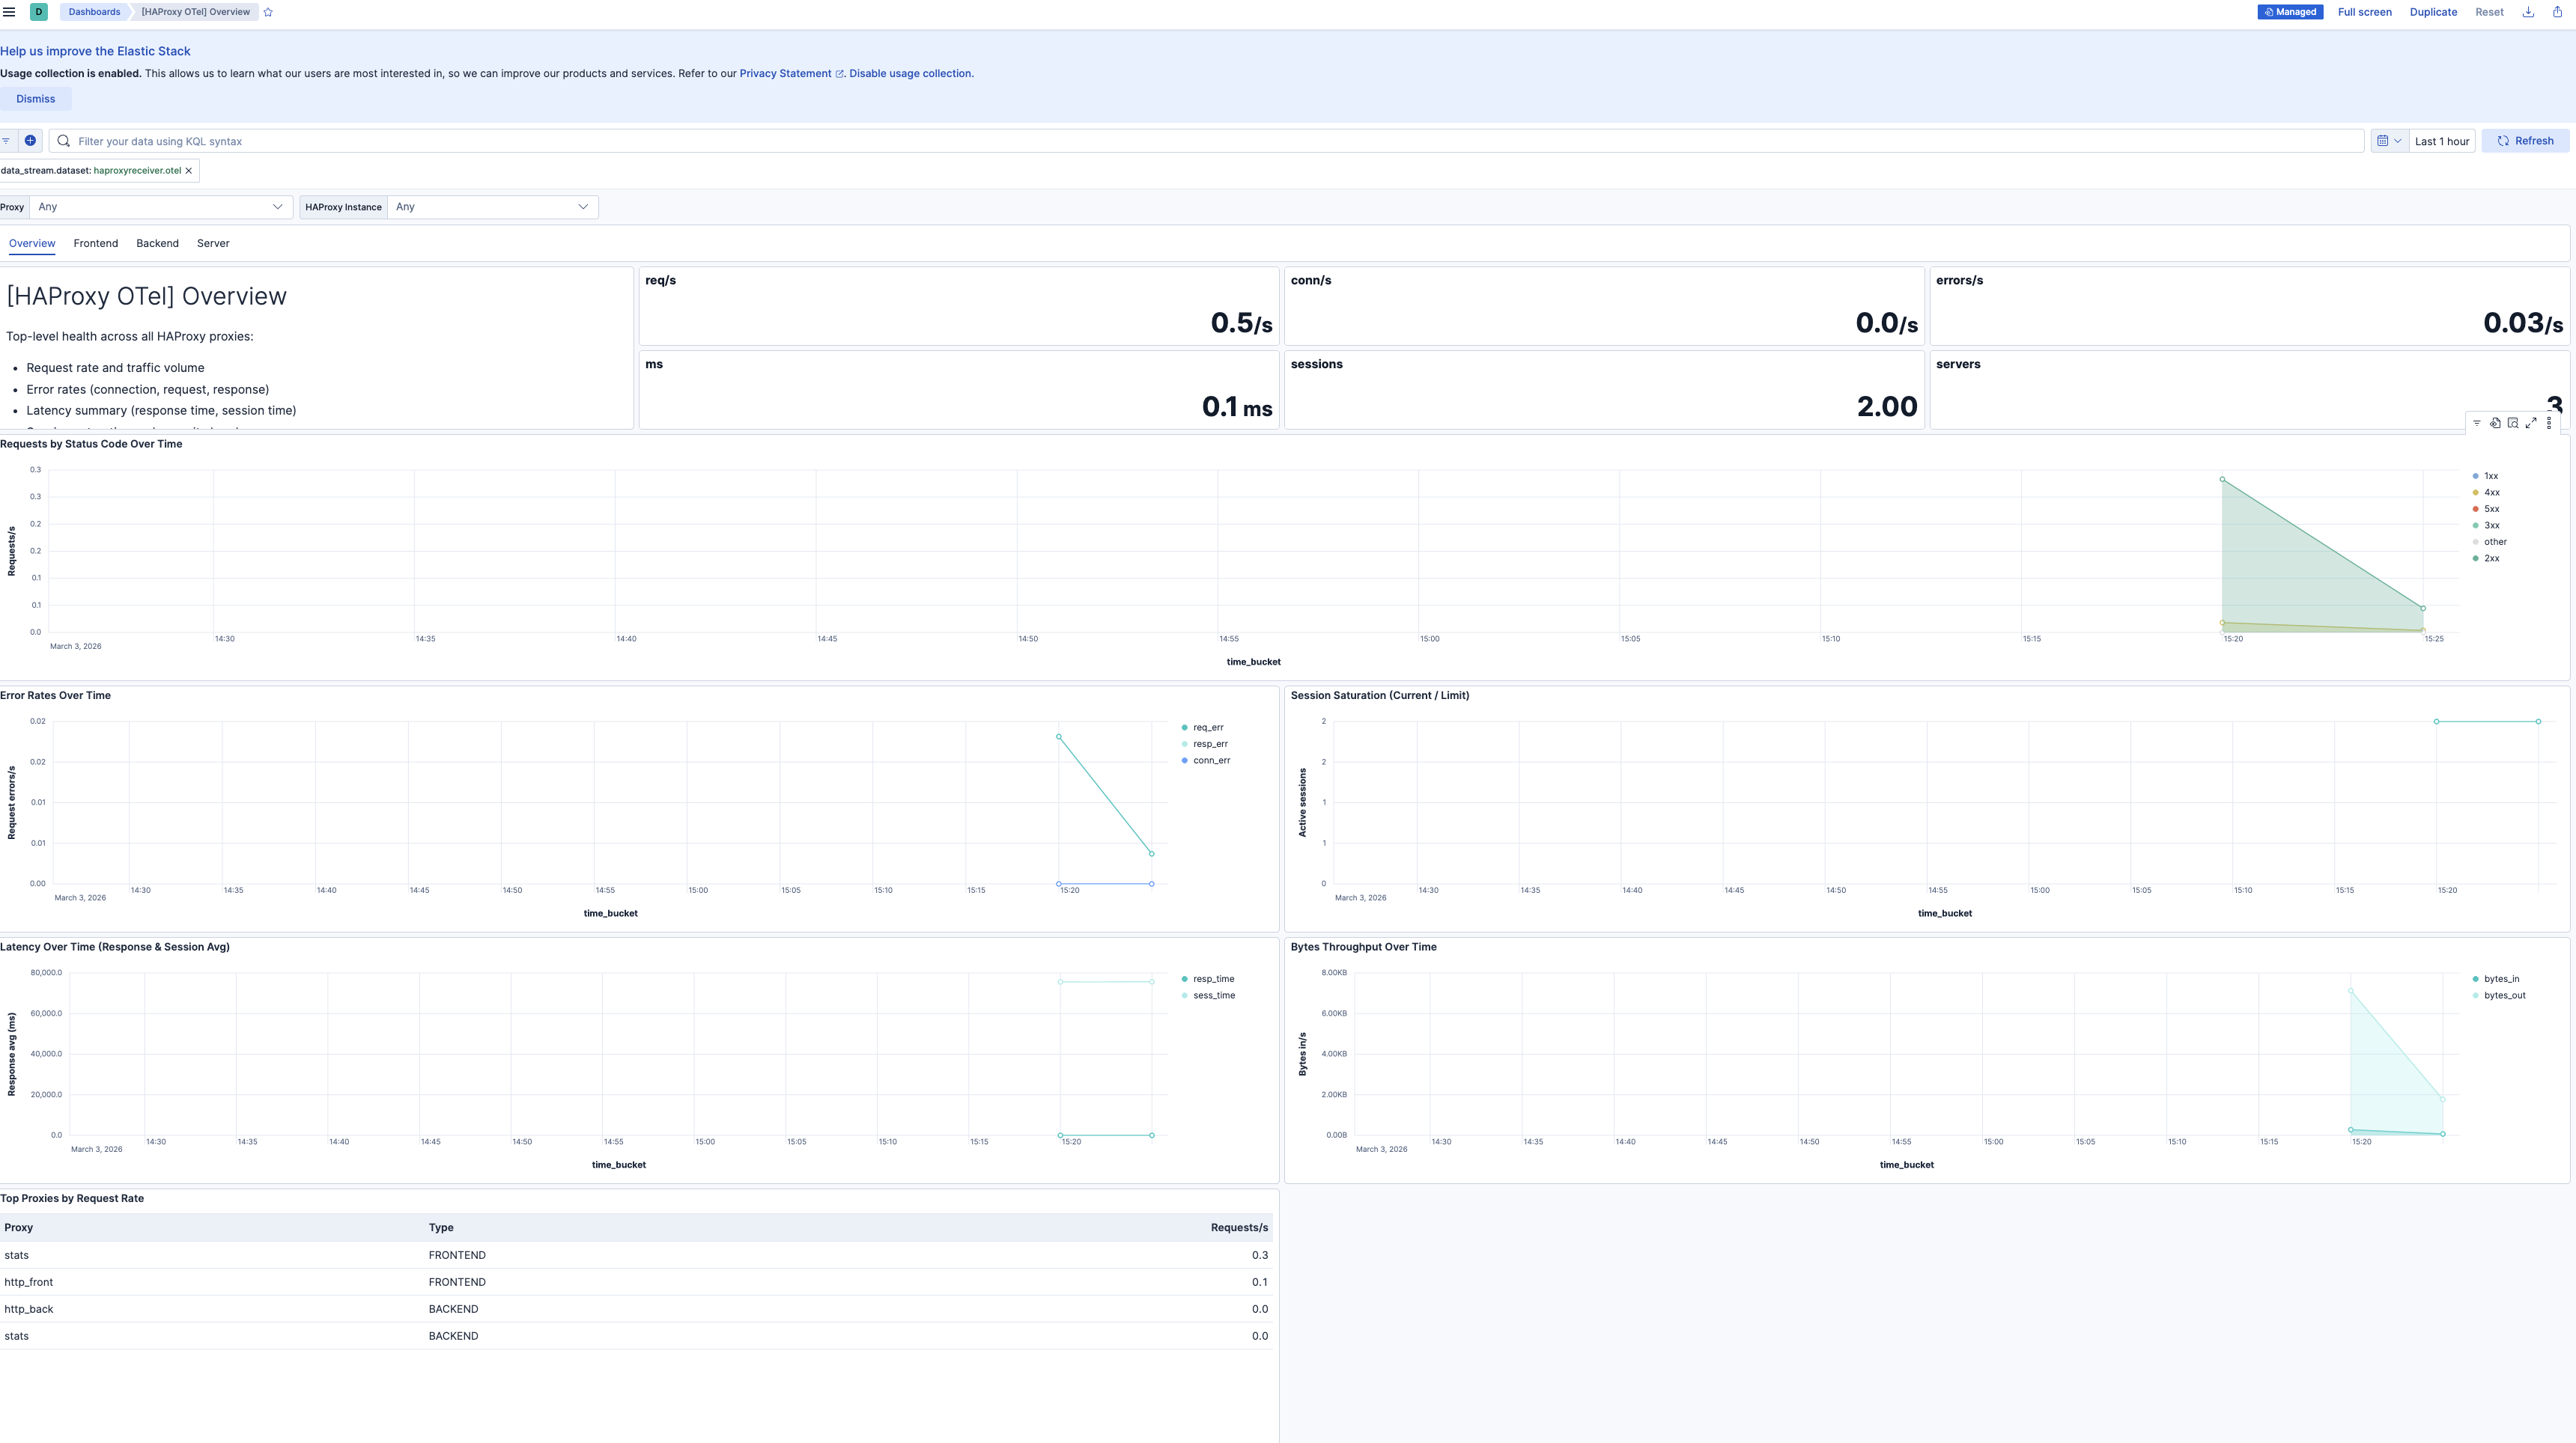Screen dimensions: 2576x1443
Task: Open the Proxy dropdown set to Any
Action: click(159, 207)
